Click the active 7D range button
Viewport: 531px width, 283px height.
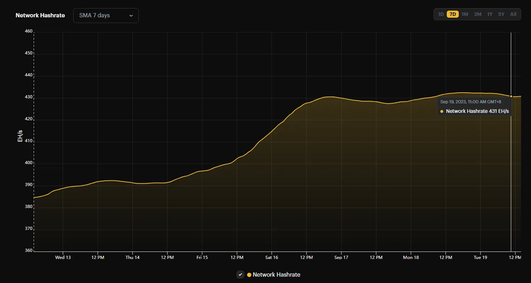click(453, 14)
